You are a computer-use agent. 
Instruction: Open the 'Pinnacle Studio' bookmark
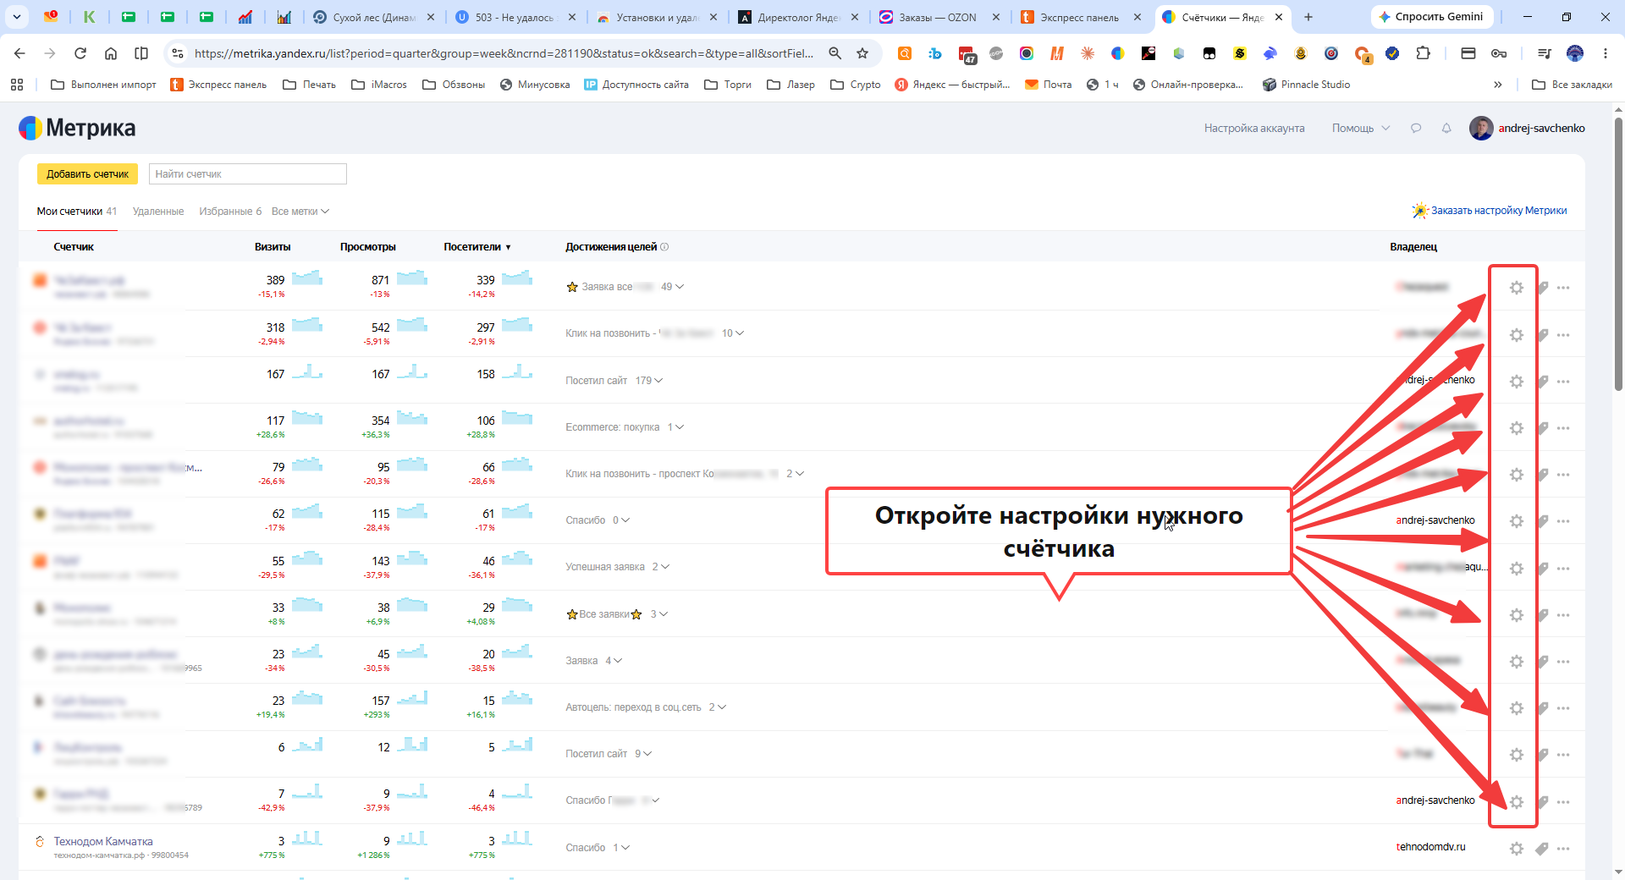coord(1306,85)
